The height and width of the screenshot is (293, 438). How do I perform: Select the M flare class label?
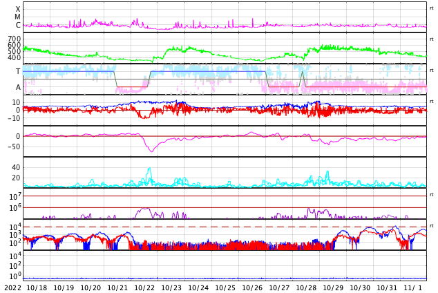point(17,17)
